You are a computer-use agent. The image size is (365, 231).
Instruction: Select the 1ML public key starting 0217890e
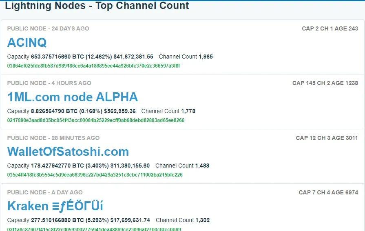coord(96,120)
